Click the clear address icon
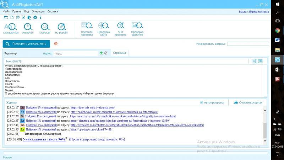 point(106,53)
